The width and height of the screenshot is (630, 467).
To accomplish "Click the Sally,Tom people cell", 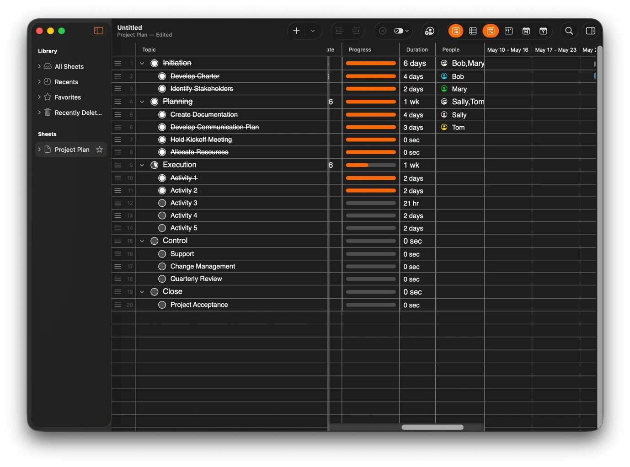I will point(460,102).
